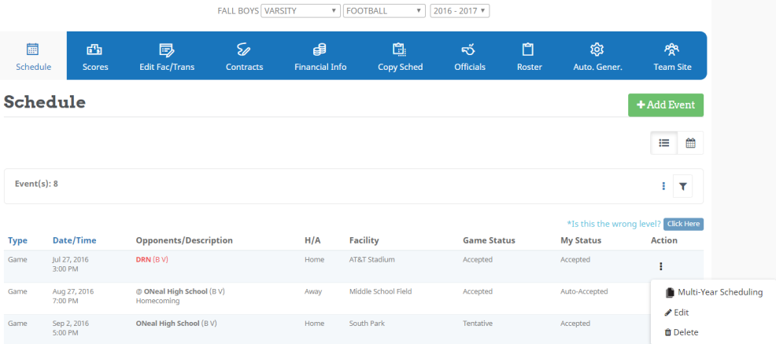776x344 pixels.
Task: Open the 2016 - 2017 year dropdown
Action: pyautogui.click(x=460, y=11)
